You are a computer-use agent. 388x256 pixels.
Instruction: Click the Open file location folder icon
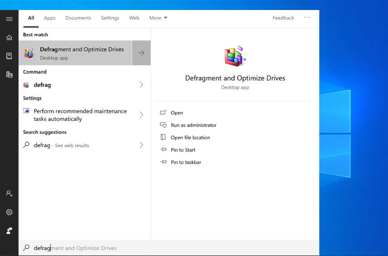click(x=163, y=137)
